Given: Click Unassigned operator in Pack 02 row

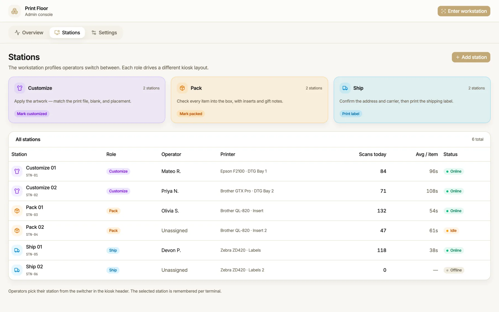Looking at the screenshot, I should [174, 230].
